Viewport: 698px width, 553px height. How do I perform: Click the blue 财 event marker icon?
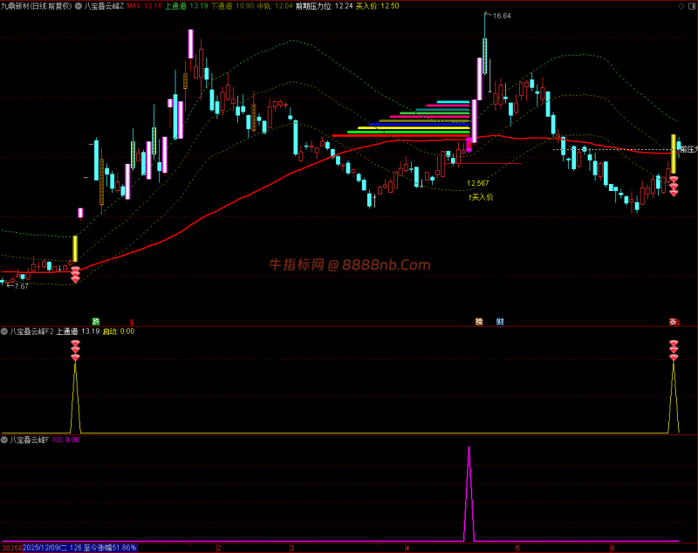point(500,321)
